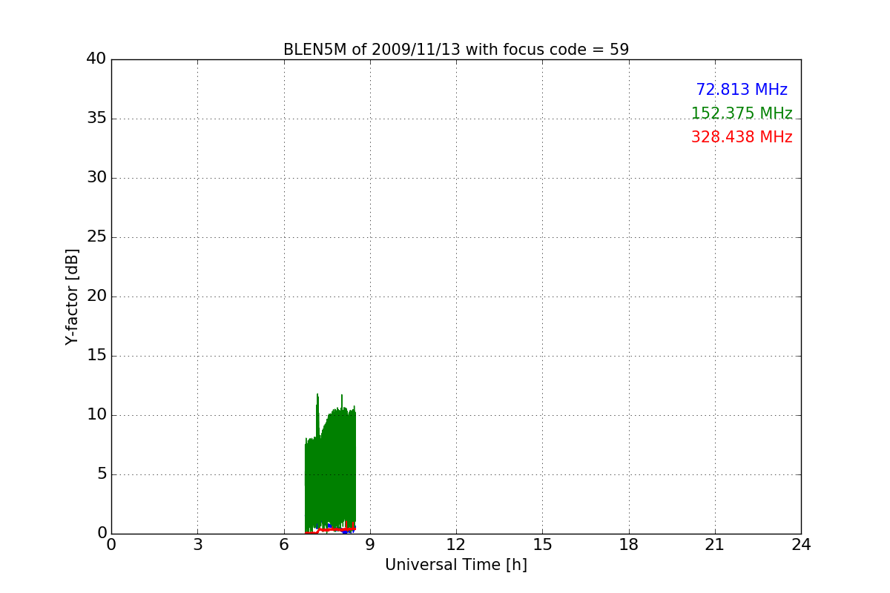
Task: Click the 'Y-factor [dB]' axis label
Action: (x=72, y=296)
